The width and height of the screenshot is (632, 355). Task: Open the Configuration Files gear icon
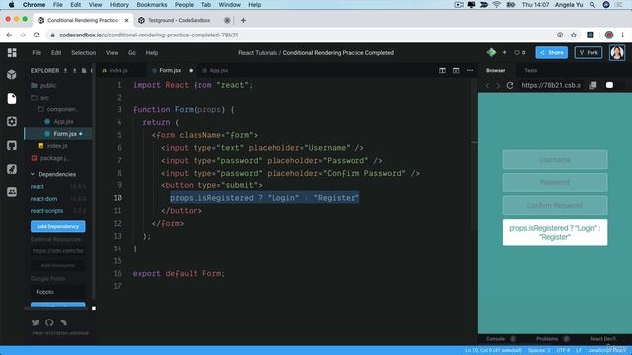(x=12, y=121)
